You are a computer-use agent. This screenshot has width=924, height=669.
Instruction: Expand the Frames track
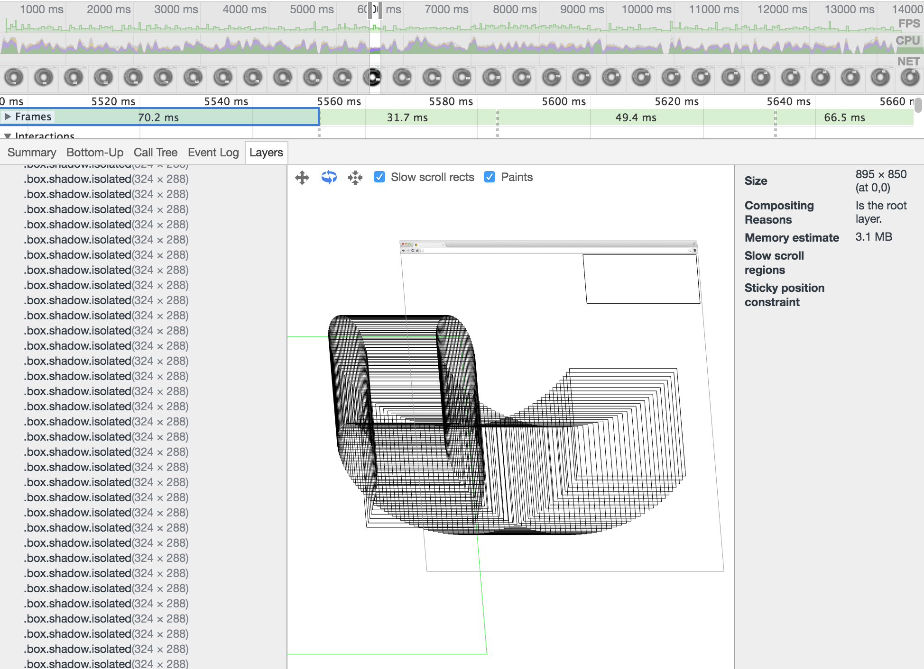8,117
